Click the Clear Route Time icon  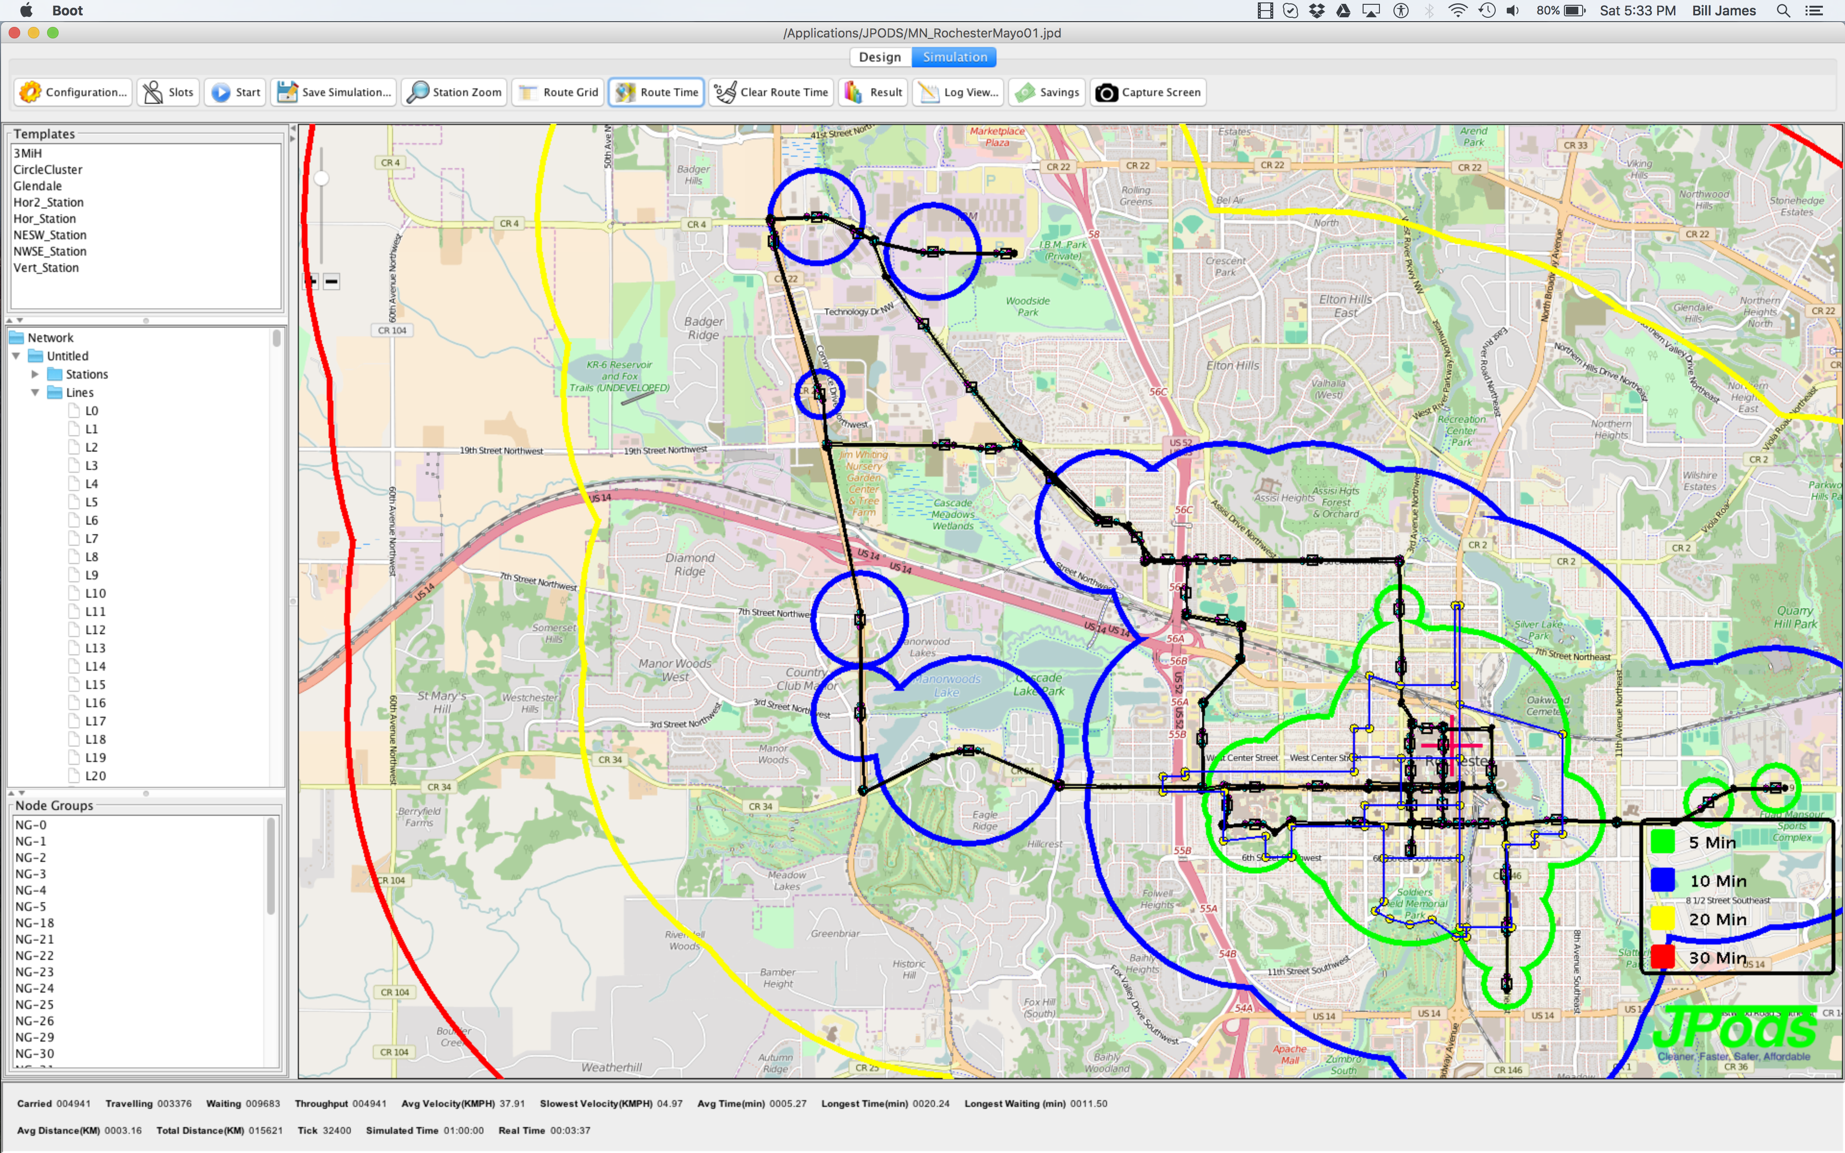click(x=725, y=92)
